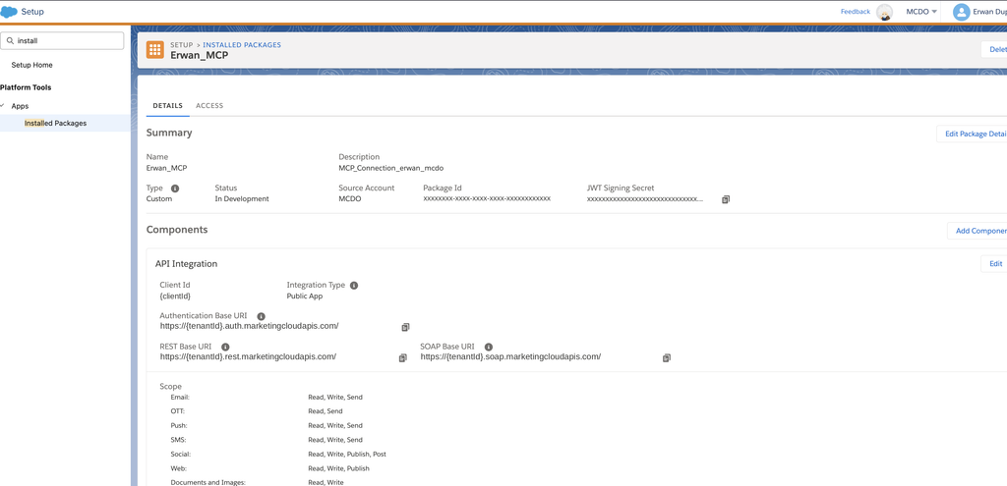Click the Salesforce cloud logo
Image resolution: width=1007 pixels, height=486 pixels.
click(x=9, y=12)
